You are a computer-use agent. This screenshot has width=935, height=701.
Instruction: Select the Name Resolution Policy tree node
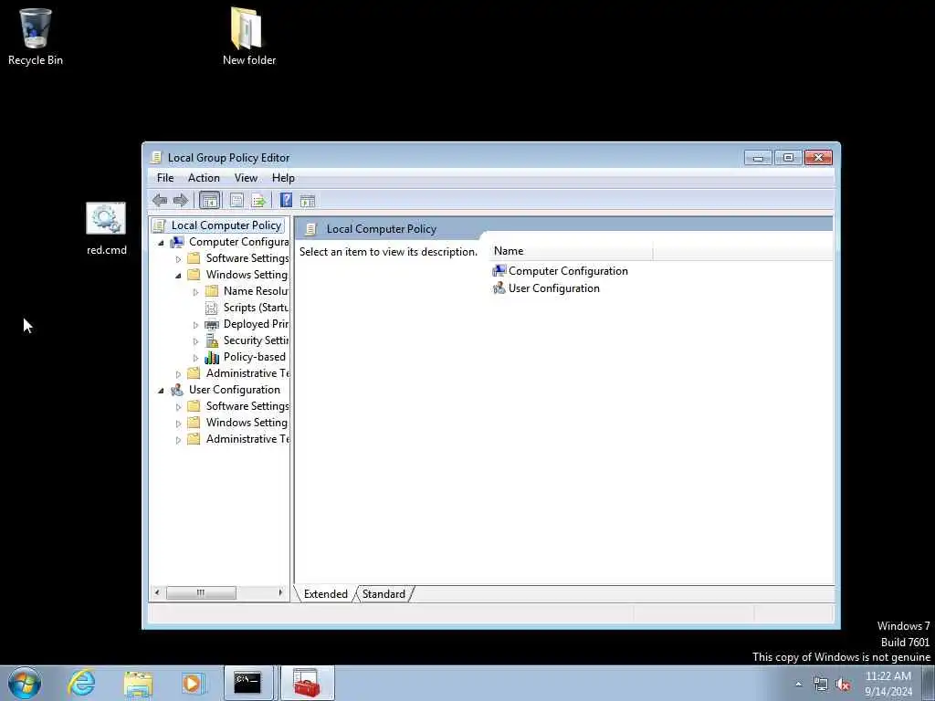click(x=256, y=291)
